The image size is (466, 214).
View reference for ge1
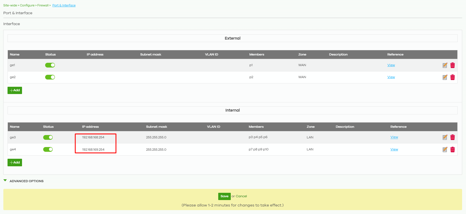point(391,65)
